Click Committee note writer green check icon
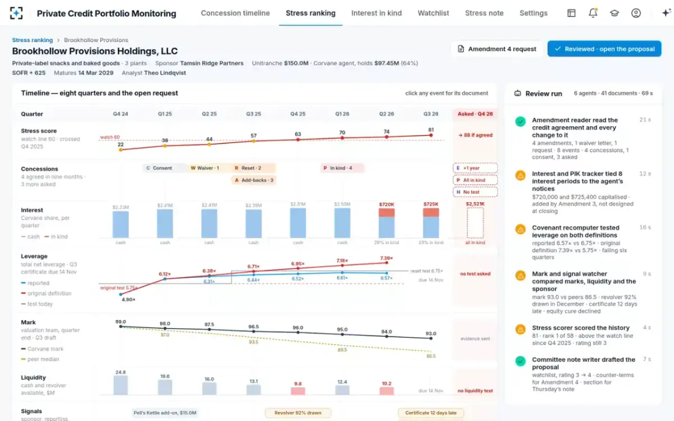674x421 pixels. click(521, 360)
